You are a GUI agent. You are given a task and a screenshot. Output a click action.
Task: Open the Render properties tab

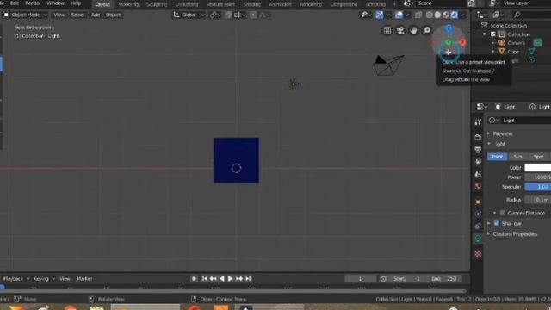pos(478,138)
